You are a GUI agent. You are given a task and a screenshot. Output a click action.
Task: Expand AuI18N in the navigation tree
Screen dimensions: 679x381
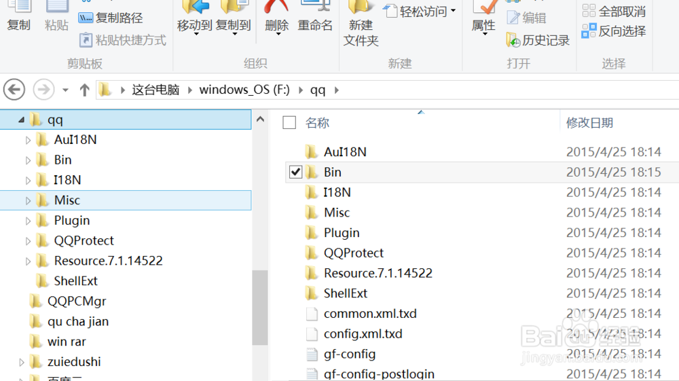[28, 141]
